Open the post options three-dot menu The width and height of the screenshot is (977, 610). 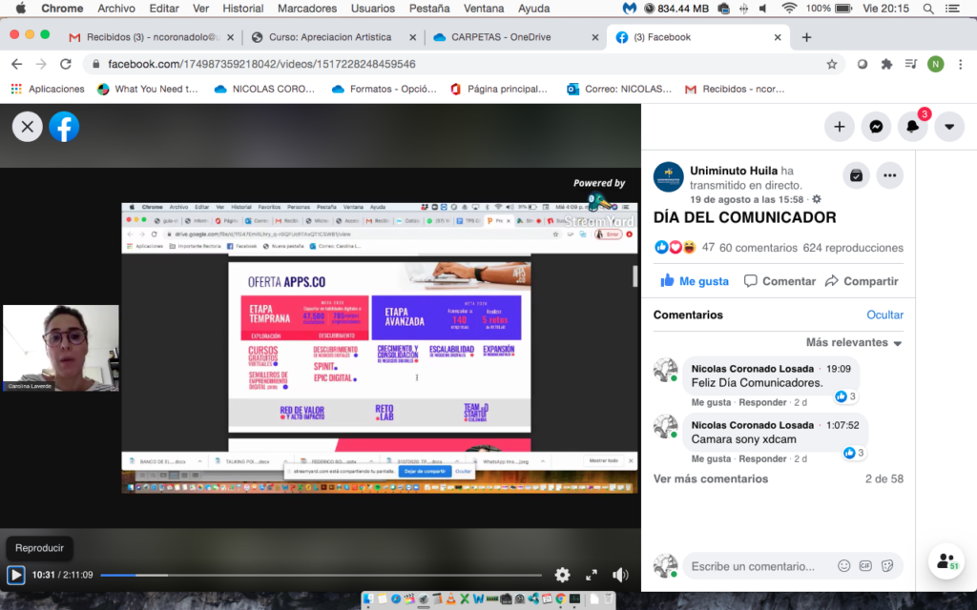[890, 175]
